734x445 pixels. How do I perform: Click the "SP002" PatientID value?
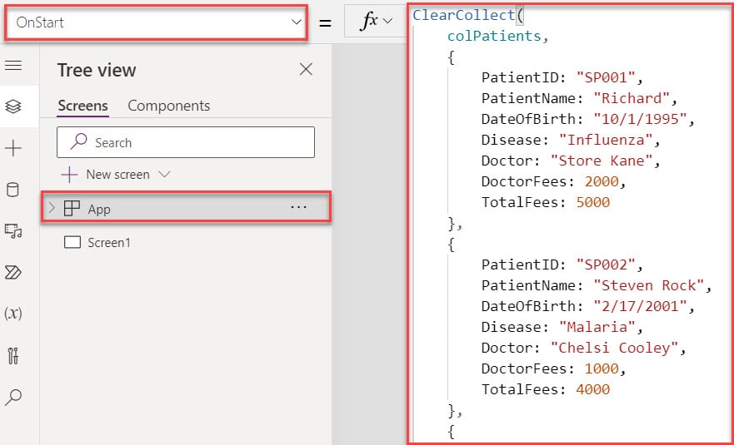click(x=605, y=265)
